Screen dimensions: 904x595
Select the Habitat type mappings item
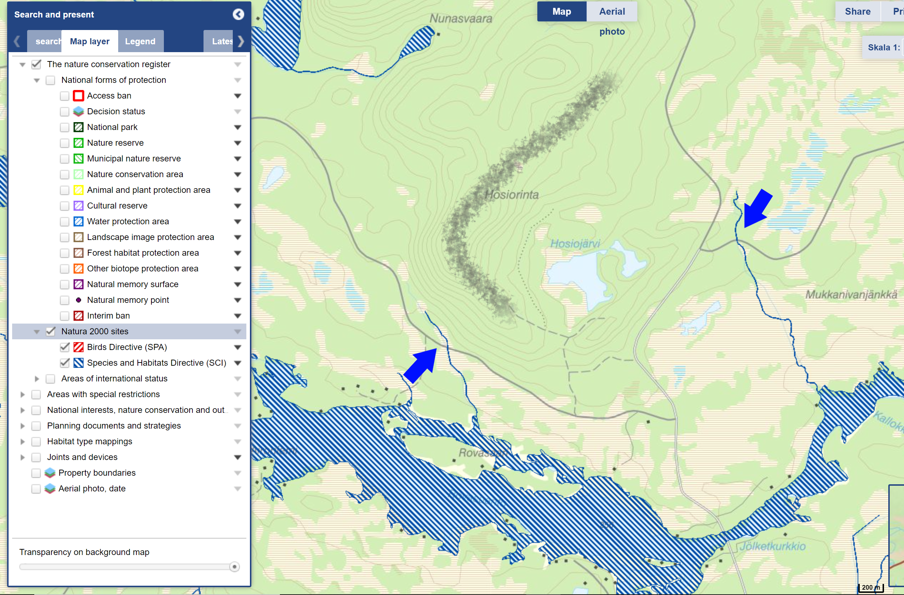89,441
